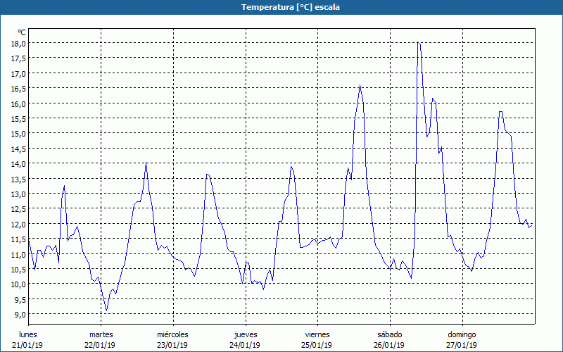Click the 18,0 y-axis value

[19, 43]
